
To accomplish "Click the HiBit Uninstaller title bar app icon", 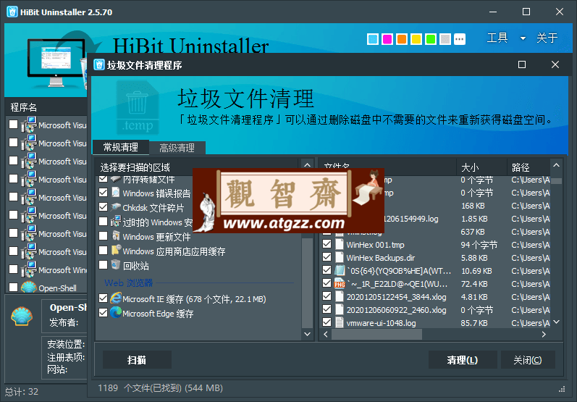I will click(12, 12).
